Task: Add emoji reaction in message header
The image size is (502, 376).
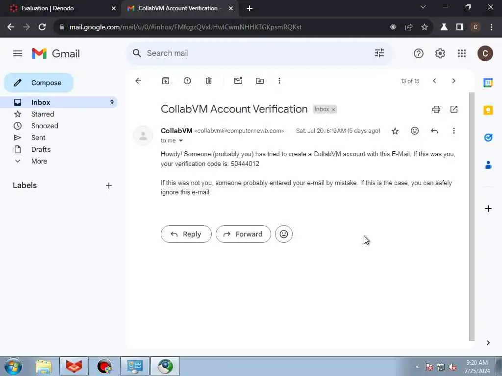Action: pyautogui.click(x=415, y=131)
